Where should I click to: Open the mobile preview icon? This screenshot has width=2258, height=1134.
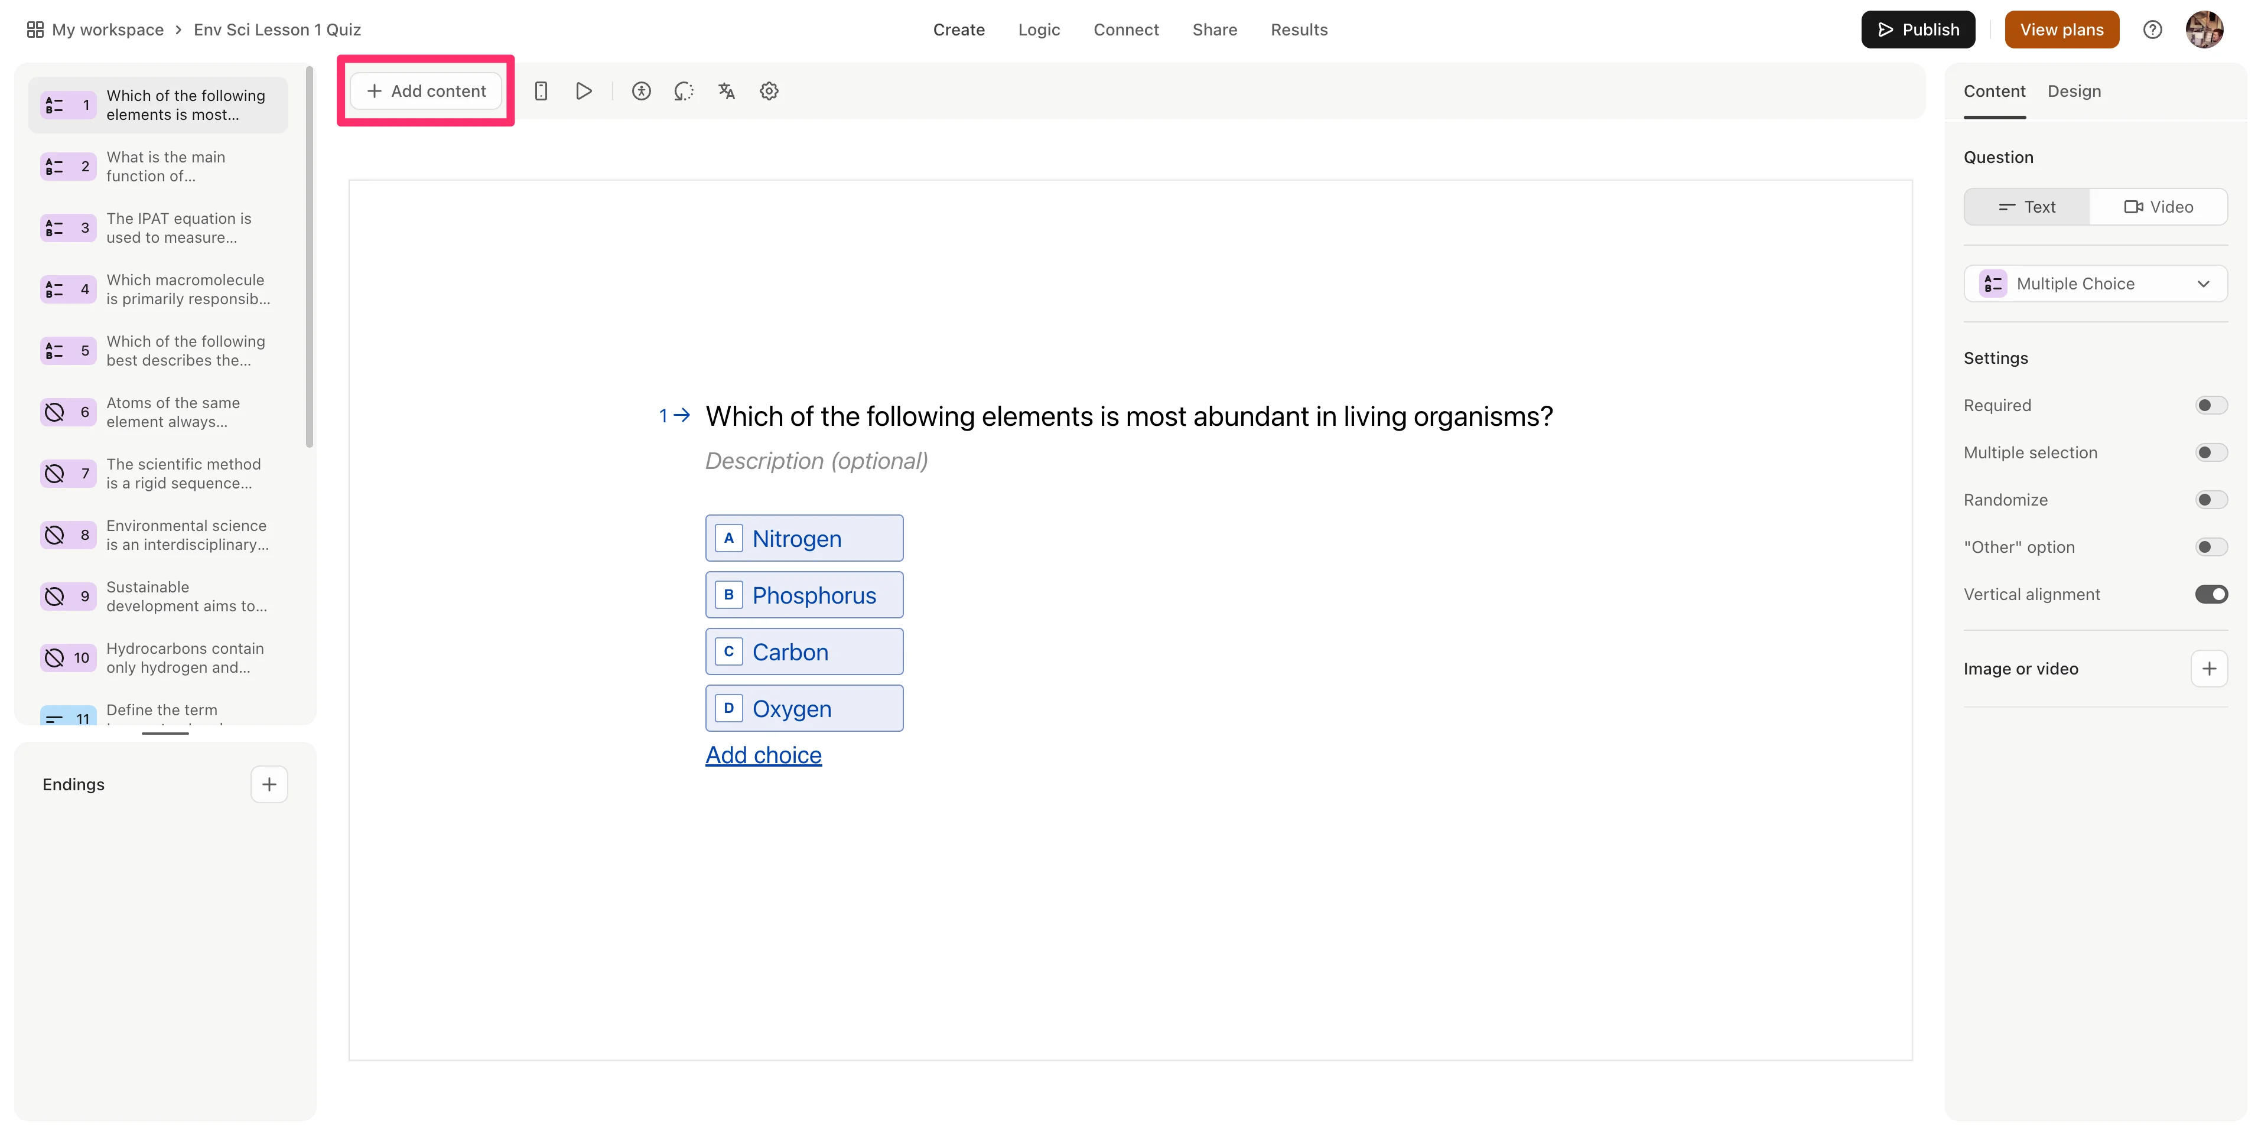(x=541, y=91)
